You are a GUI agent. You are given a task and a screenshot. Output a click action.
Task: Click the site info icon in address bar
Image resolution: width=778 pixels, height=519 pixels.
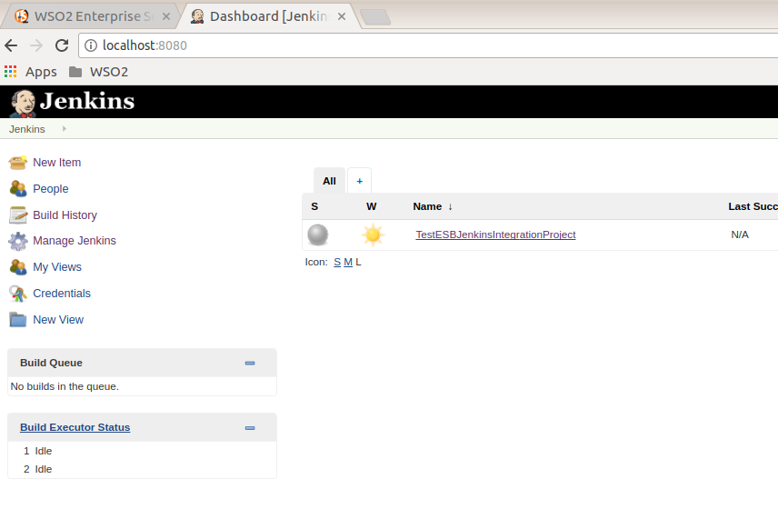click(x=90, y=45)
